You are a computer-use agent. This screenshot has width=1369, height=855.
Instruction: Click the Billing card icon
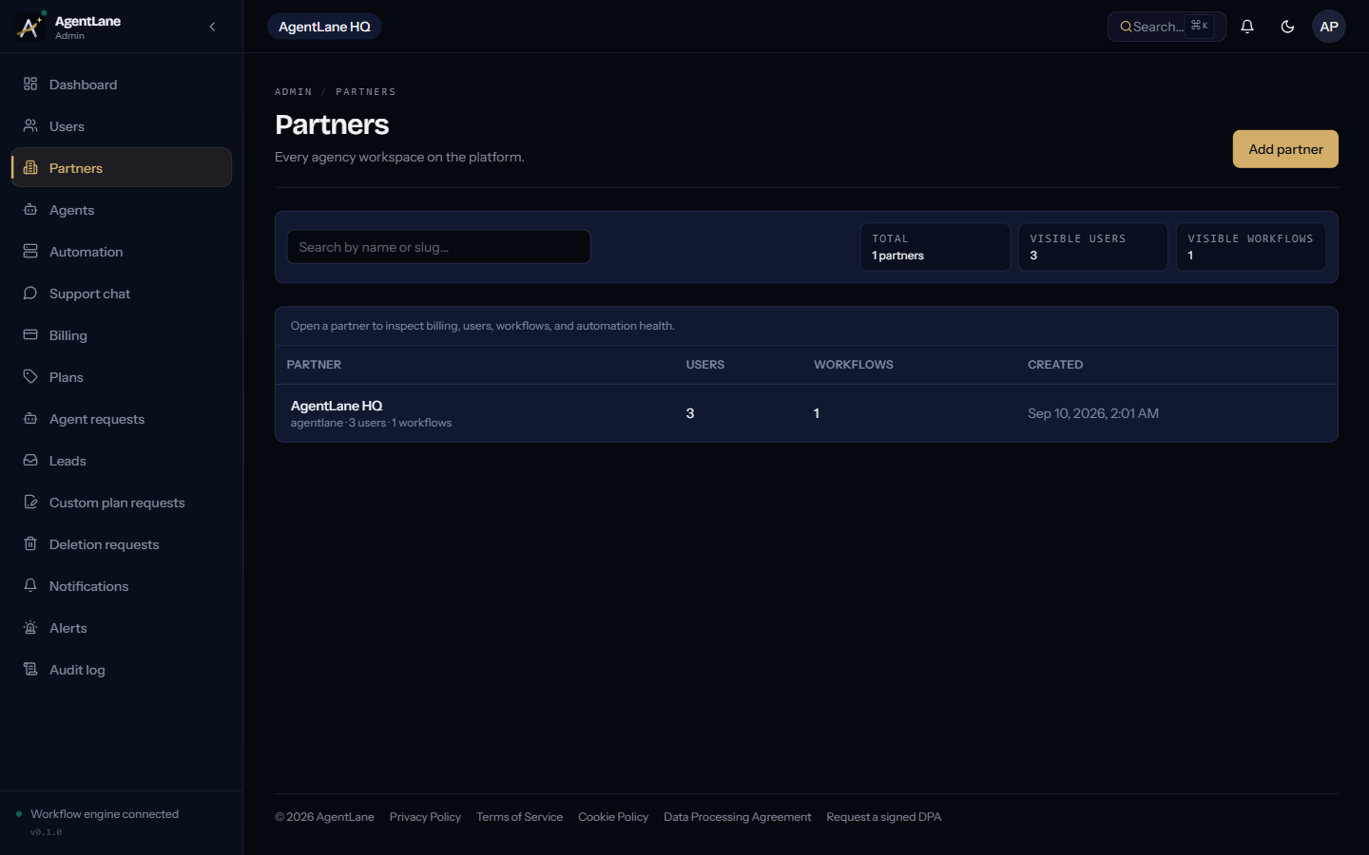(x=30, y=335)
